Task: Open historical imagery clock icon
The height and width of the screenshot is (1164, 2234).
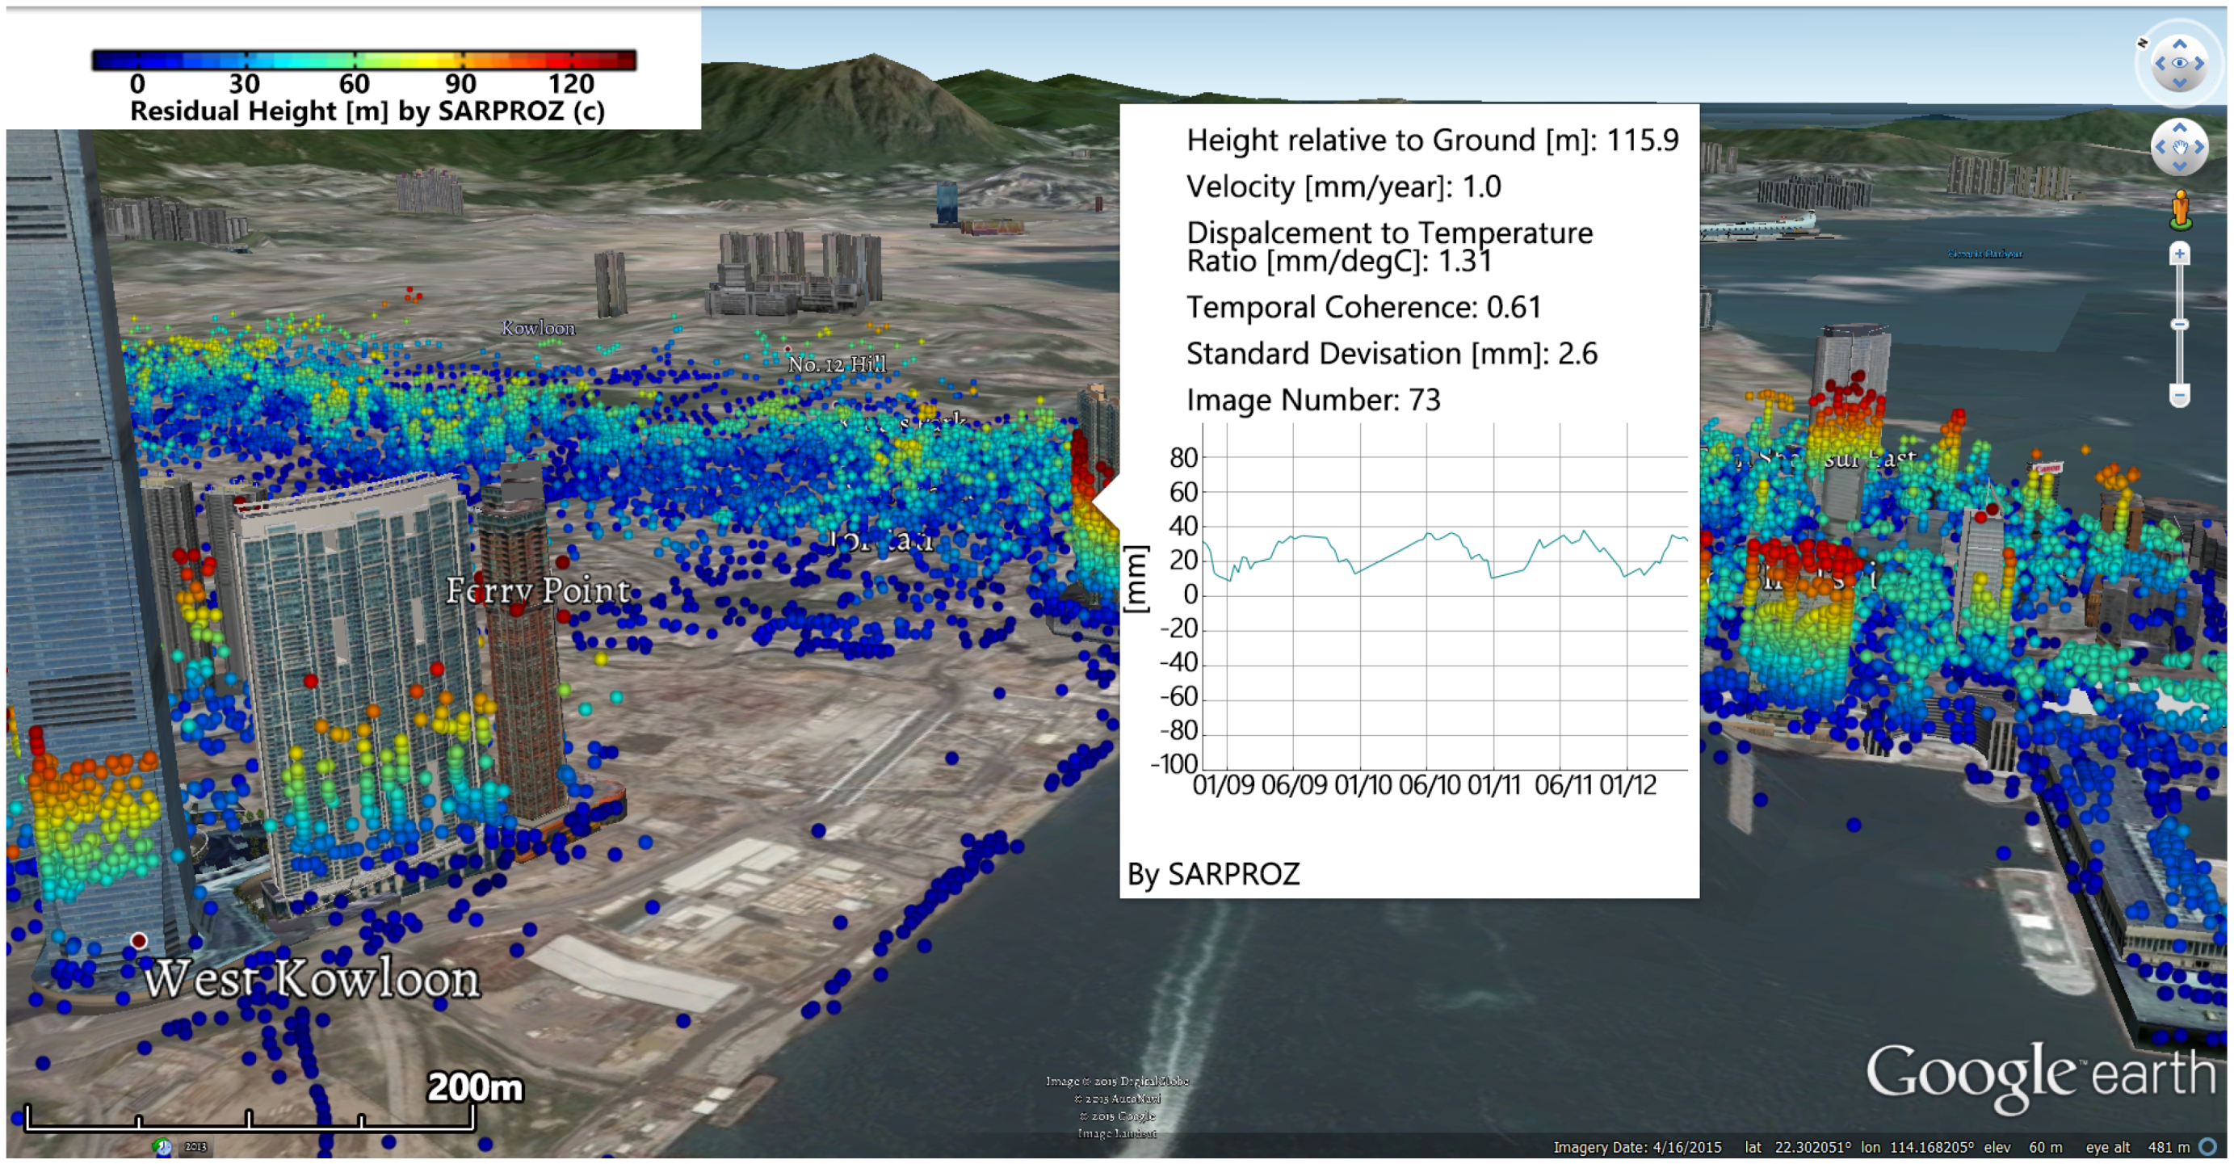Action: 162,1147
